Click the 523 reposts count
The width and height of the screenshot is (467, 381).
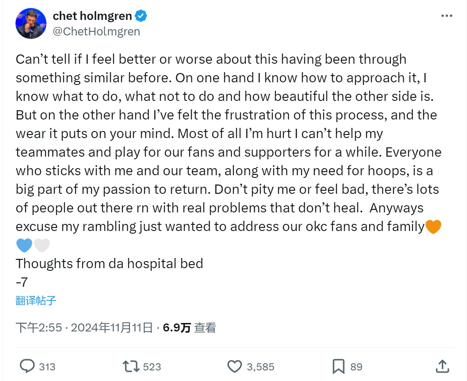(x=152, y=366)
